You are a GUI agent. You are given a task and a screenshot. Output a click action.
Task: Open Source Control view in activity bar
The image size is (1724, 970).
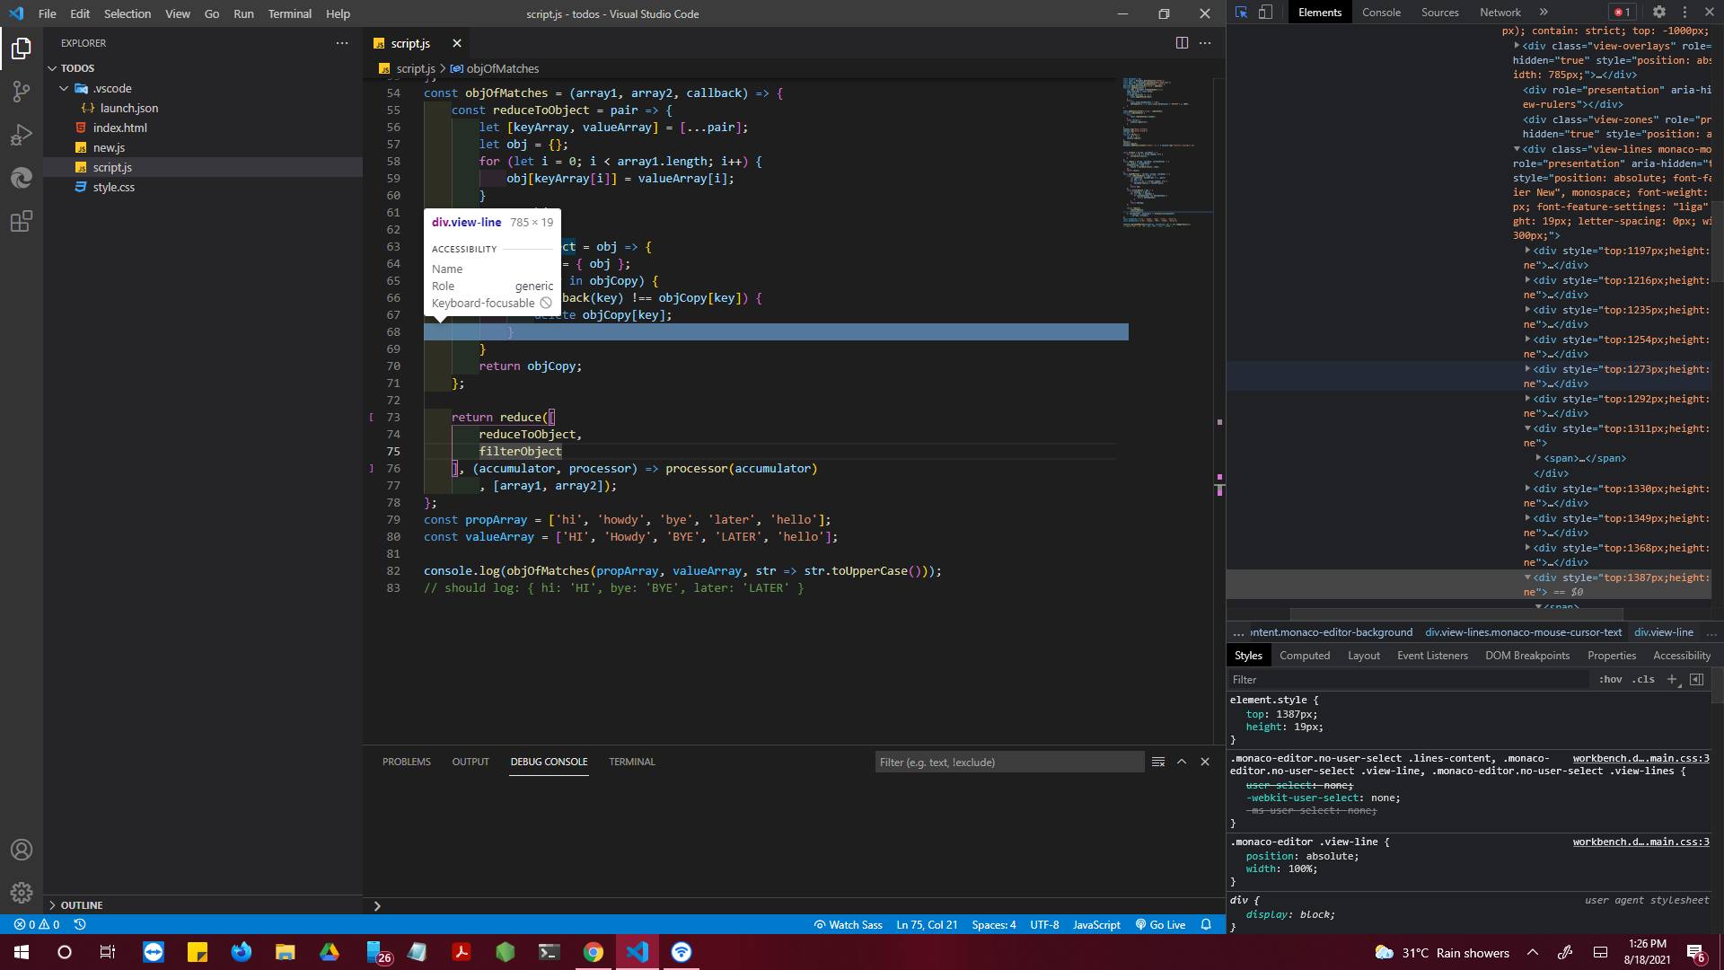pyautogui.click(x=22, y=92)
